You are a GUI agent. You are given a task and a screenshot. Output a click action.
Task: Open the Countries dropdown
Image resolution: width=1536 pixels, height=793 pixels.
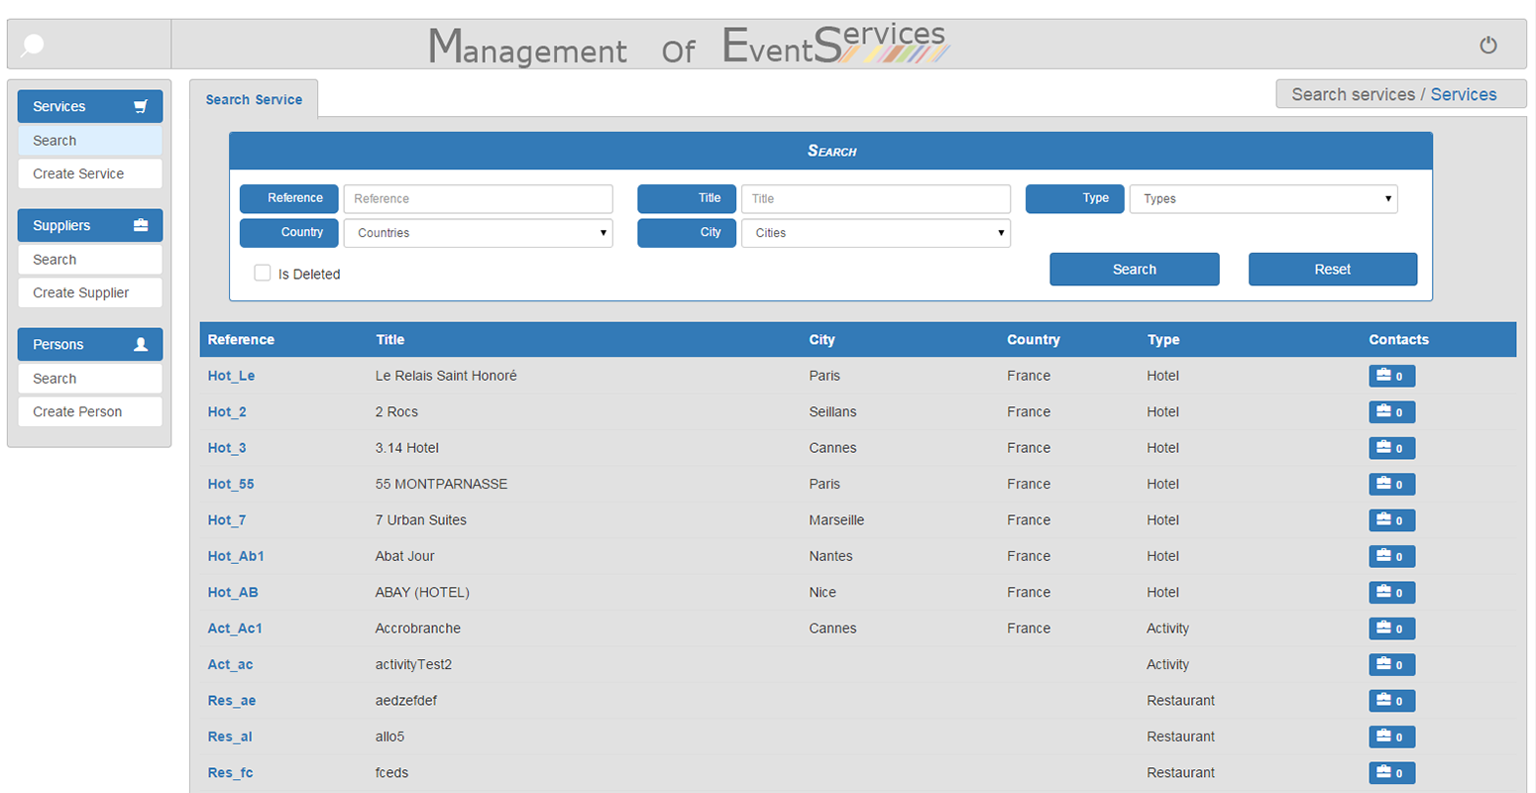click(479, 233)
